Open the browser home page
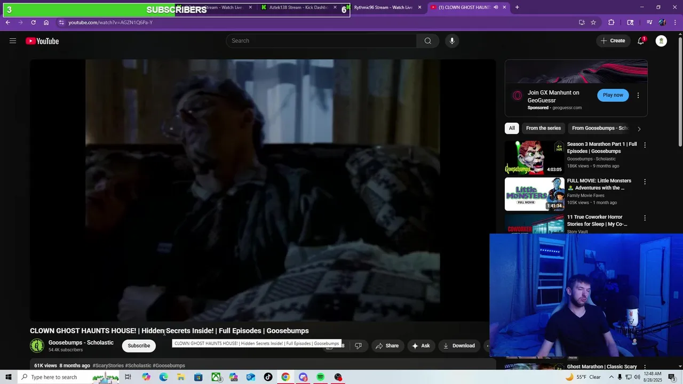Viewport: 683px width, 384px height. [46, 22]
